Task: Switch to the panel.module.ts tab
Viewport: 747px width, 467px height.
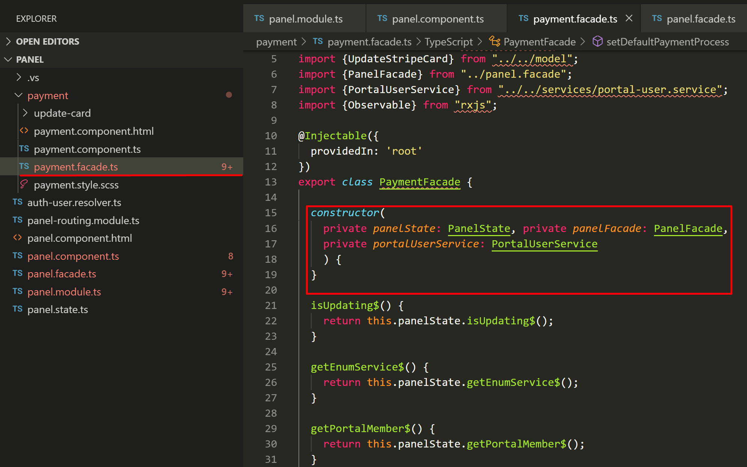Action: coord(305,19)
